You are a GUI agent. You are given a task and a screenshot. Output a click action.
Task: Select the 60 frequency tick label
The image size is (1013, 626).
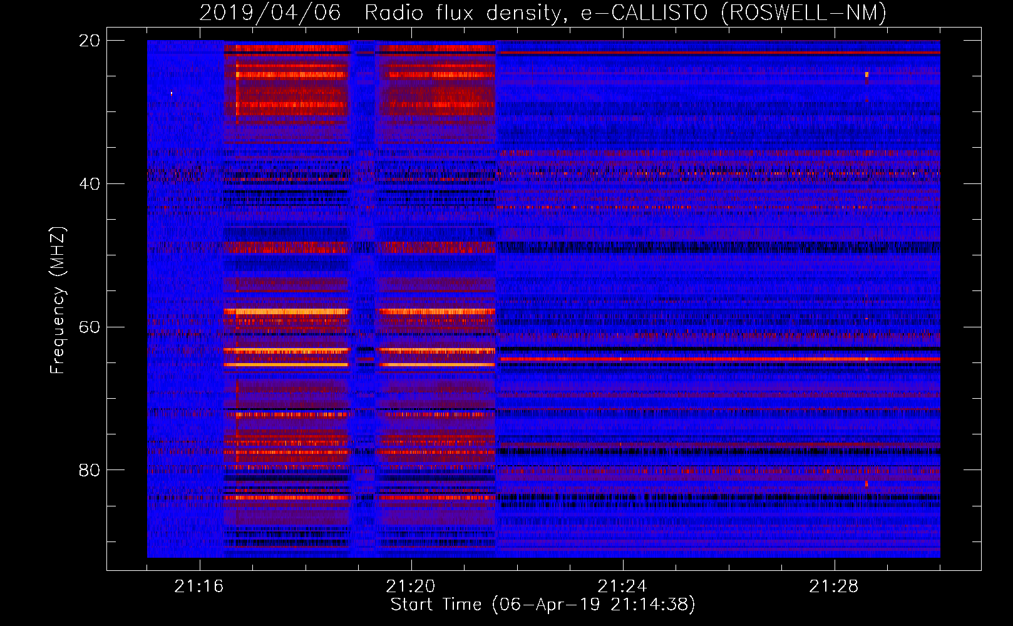click(x=90, y=327)
